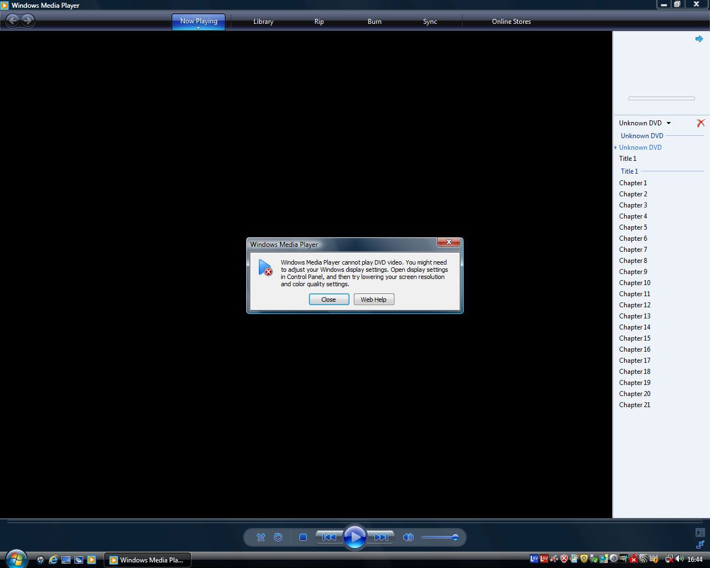Viewport: 710px width, 568px height.
Task: Restore down the Media Player window
Action: click(677, 4)
